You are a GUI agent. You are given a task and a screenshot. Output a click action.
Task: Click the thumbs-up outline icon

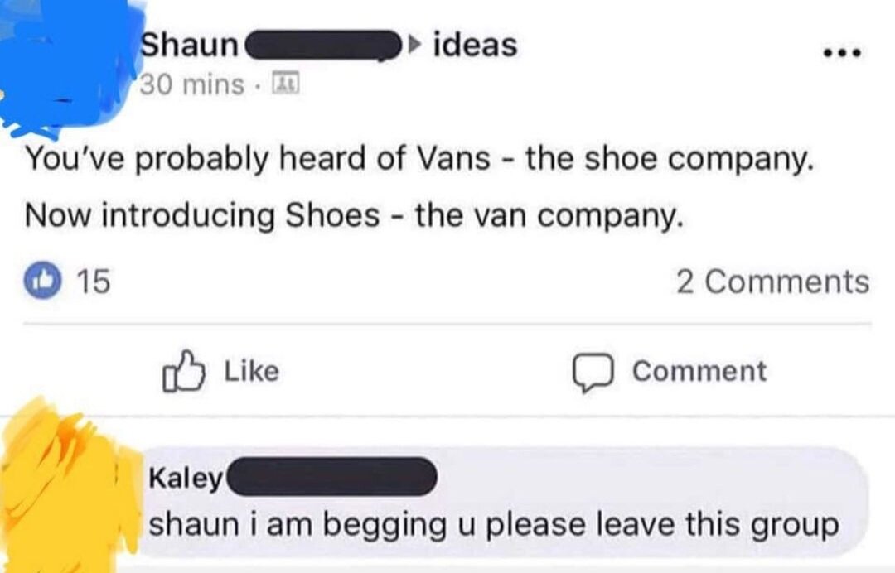[183, 372]
